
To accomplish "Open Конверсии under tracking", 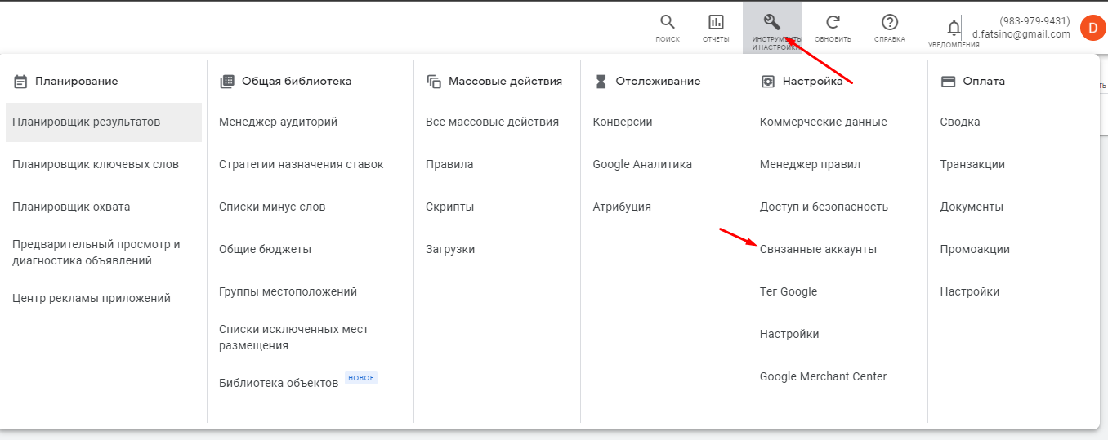I will coord(623,122).
